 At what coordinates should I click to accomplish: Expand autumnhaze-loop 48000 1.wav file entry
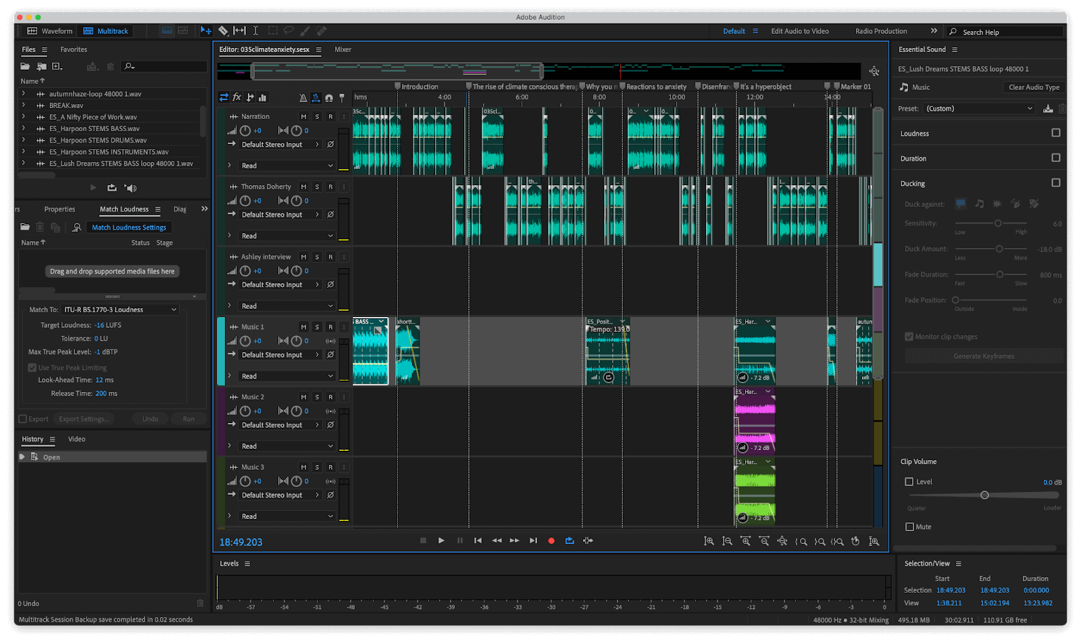(x=24, y=94)
